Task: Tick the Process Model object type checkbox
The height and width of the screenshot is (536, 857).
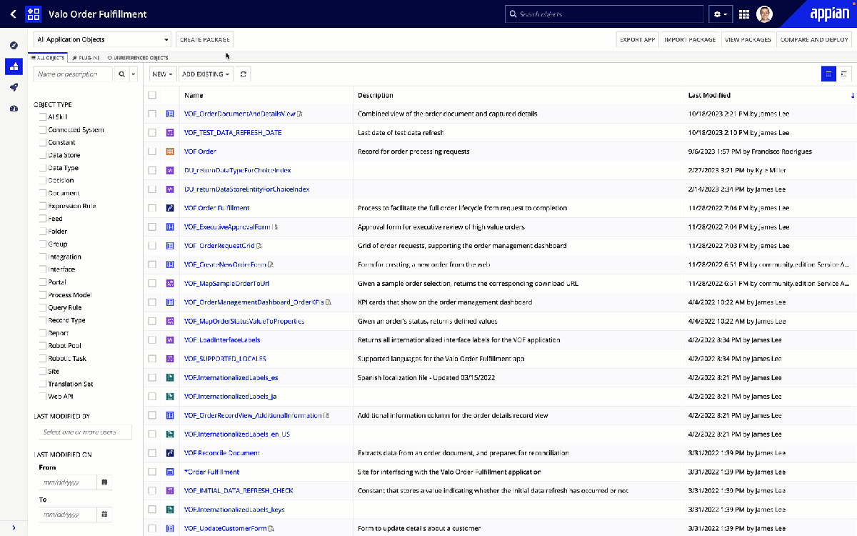Action: point(43,295)
